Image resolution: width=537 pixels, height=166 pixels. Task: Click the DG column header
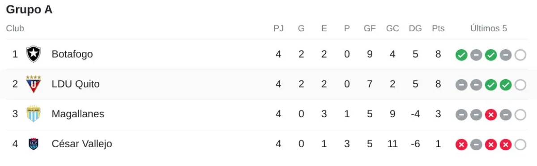click(415, 29)
